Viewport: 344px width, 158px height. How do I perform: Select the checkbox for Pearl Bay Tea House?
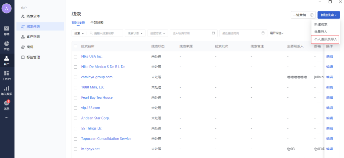pyautogui.click(x=76, y=98)
